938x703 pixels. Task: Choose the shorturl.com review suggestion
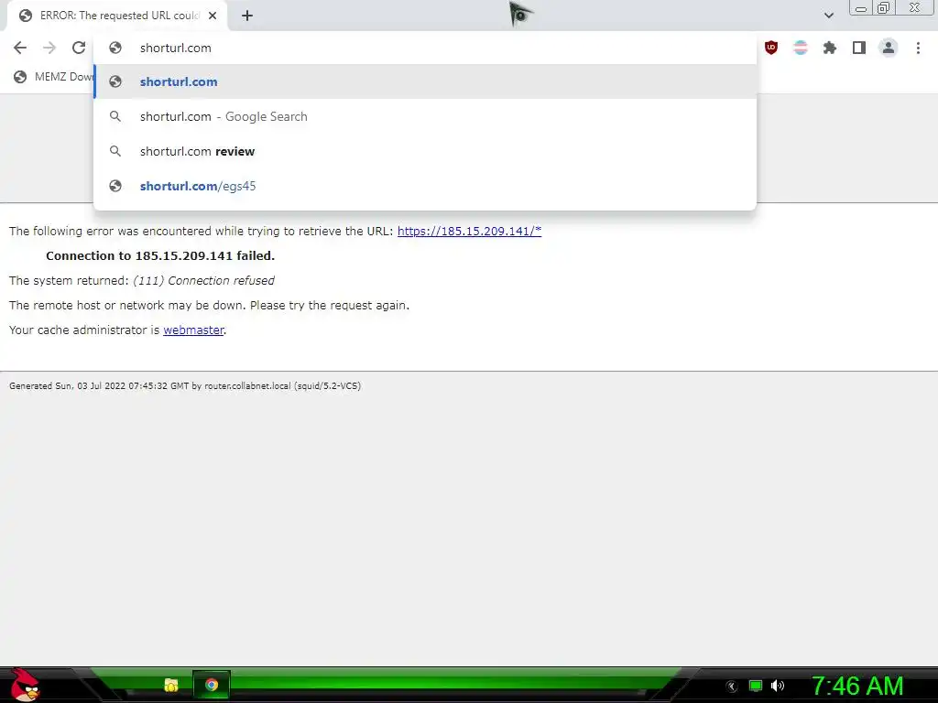(425, 151)
